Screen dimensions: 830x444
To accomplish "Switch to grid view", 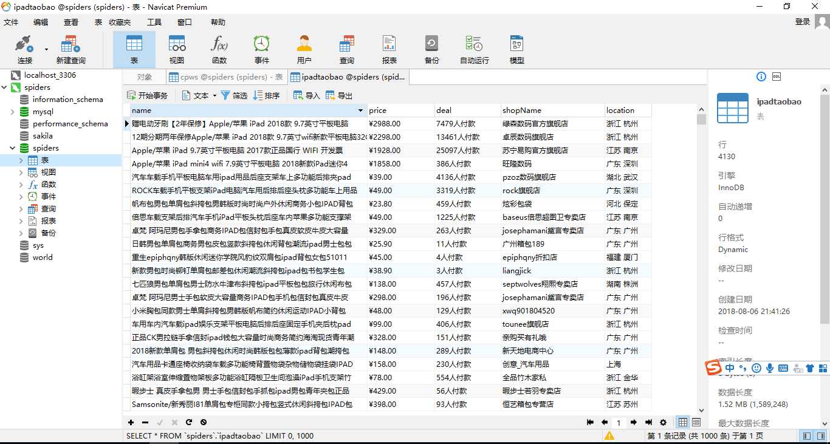I will [683, 422].
